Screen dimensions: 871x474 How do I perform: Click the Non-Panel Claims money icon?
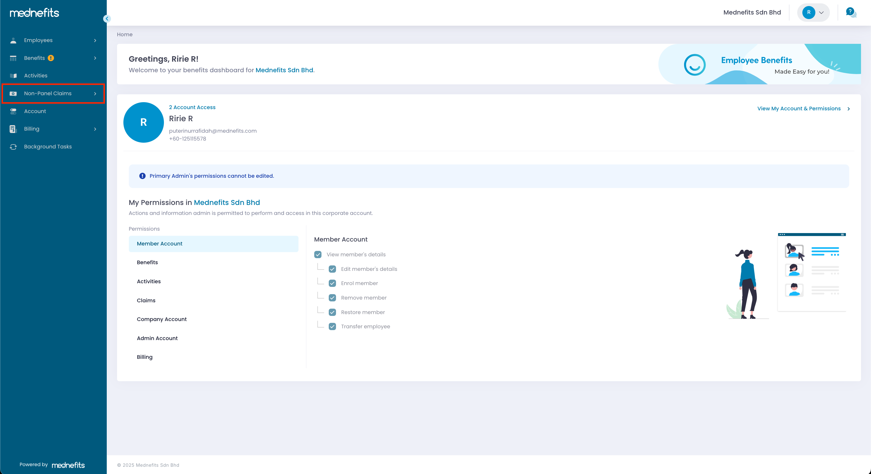click(13, 94)
